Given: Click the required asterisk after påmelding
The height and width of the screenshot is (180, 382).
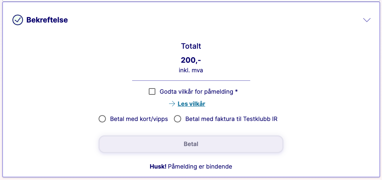Looking at the screenshot, I should pyautogui.click(x=236, y=91).
